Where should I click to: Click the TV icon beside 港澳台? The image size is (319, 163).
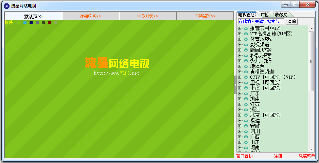[x=246, y=66]
